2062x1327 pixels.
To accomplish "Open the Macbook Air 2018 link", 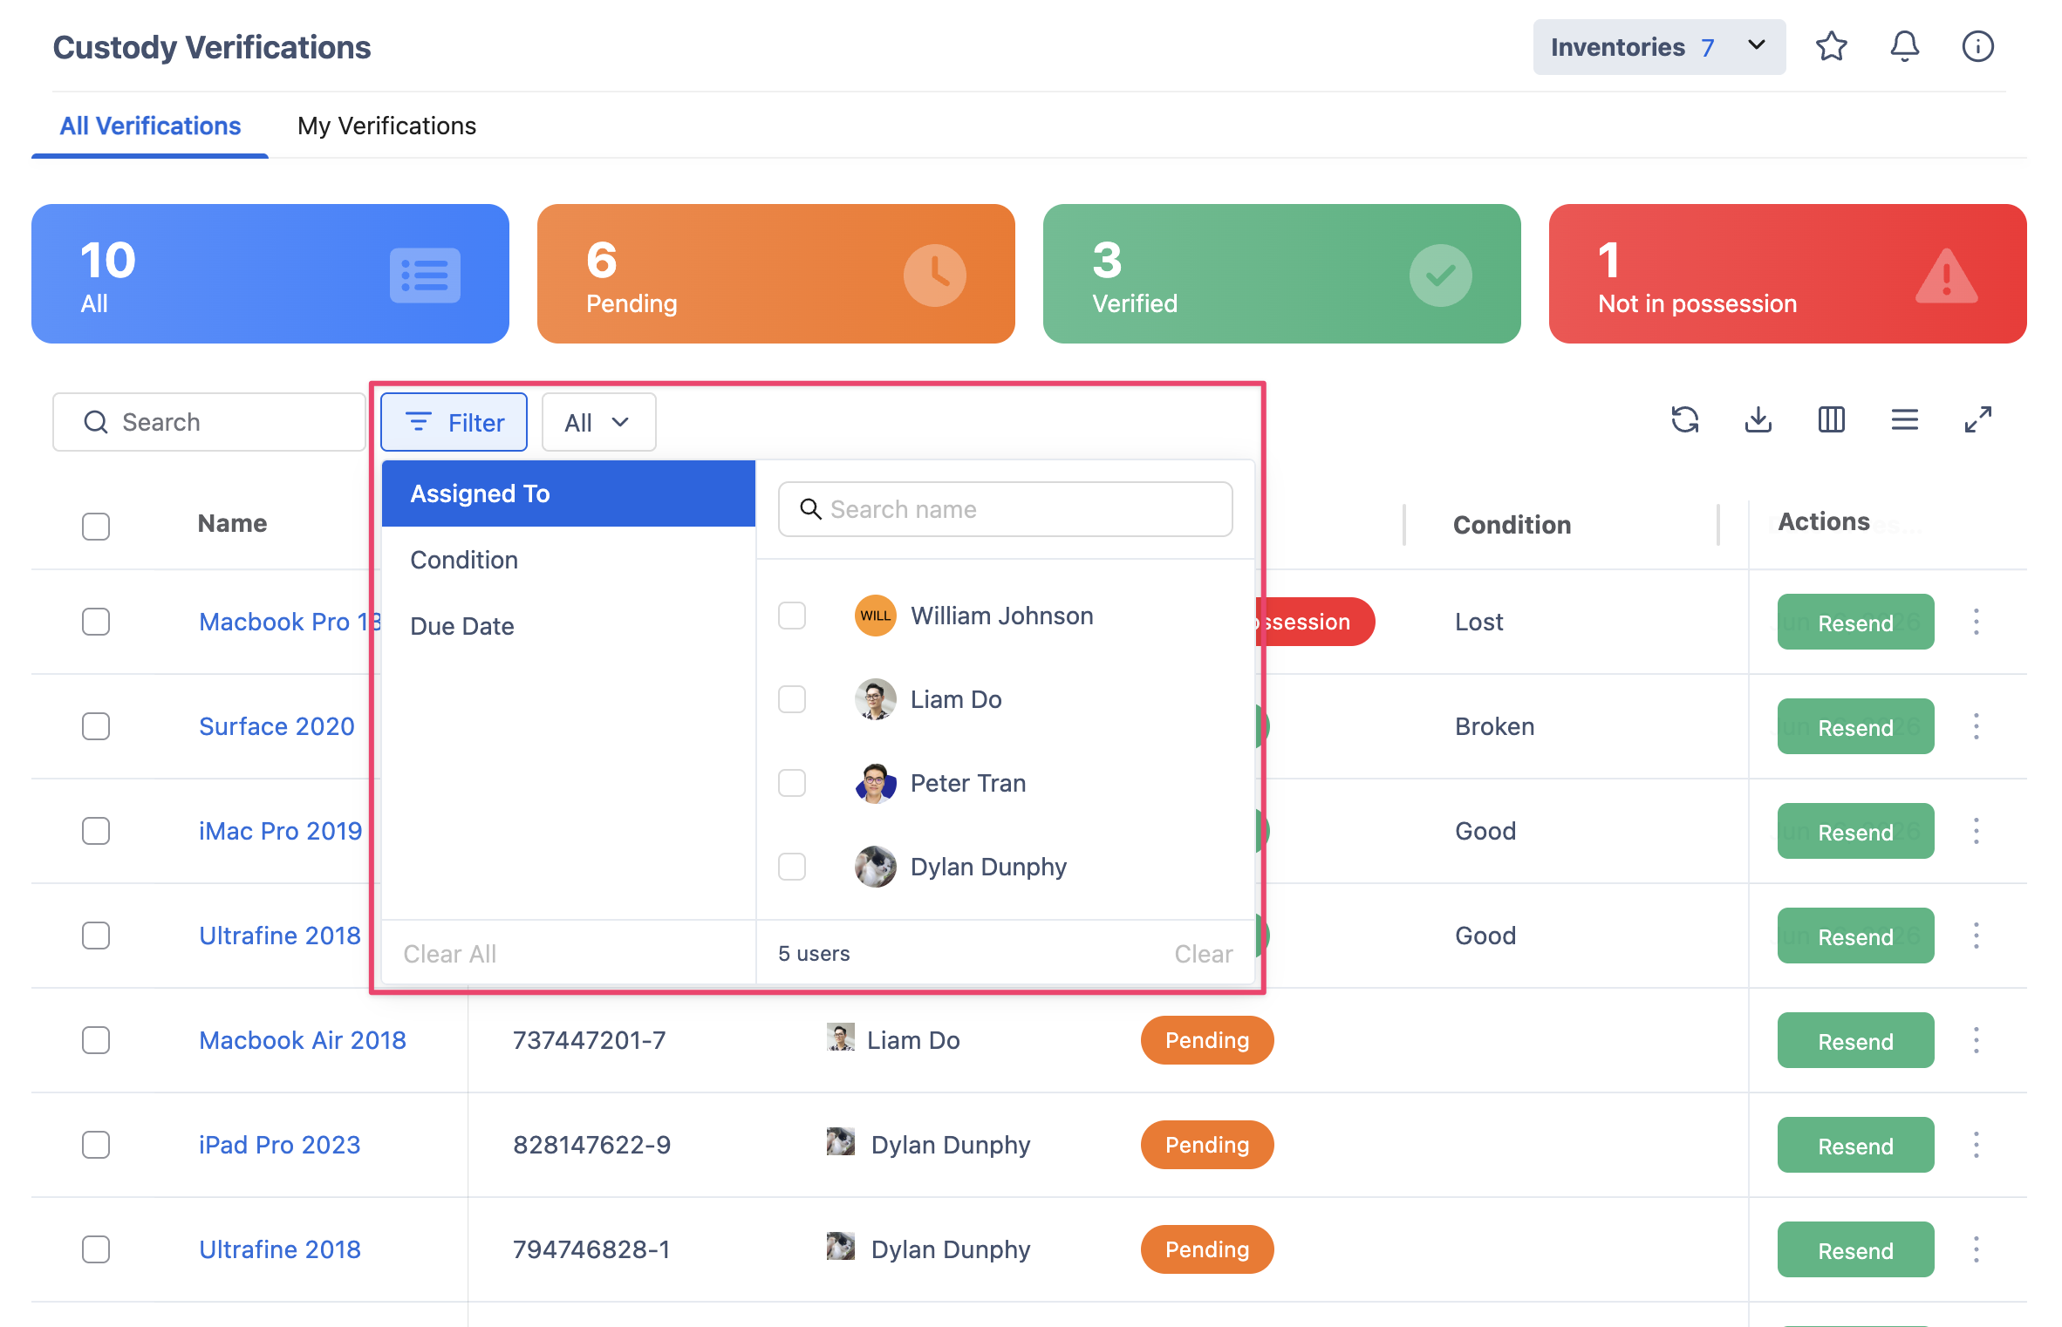I will click(x=303, y=1040).
